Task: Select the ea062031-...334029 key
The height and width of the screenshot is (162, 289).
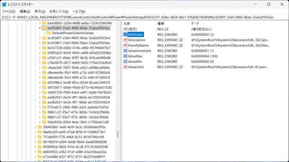Action: pos(79,102)
